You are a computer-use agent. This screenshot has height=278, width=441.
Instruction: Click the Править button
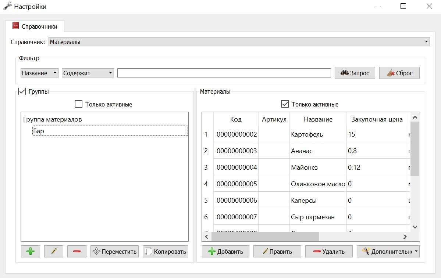277,251
